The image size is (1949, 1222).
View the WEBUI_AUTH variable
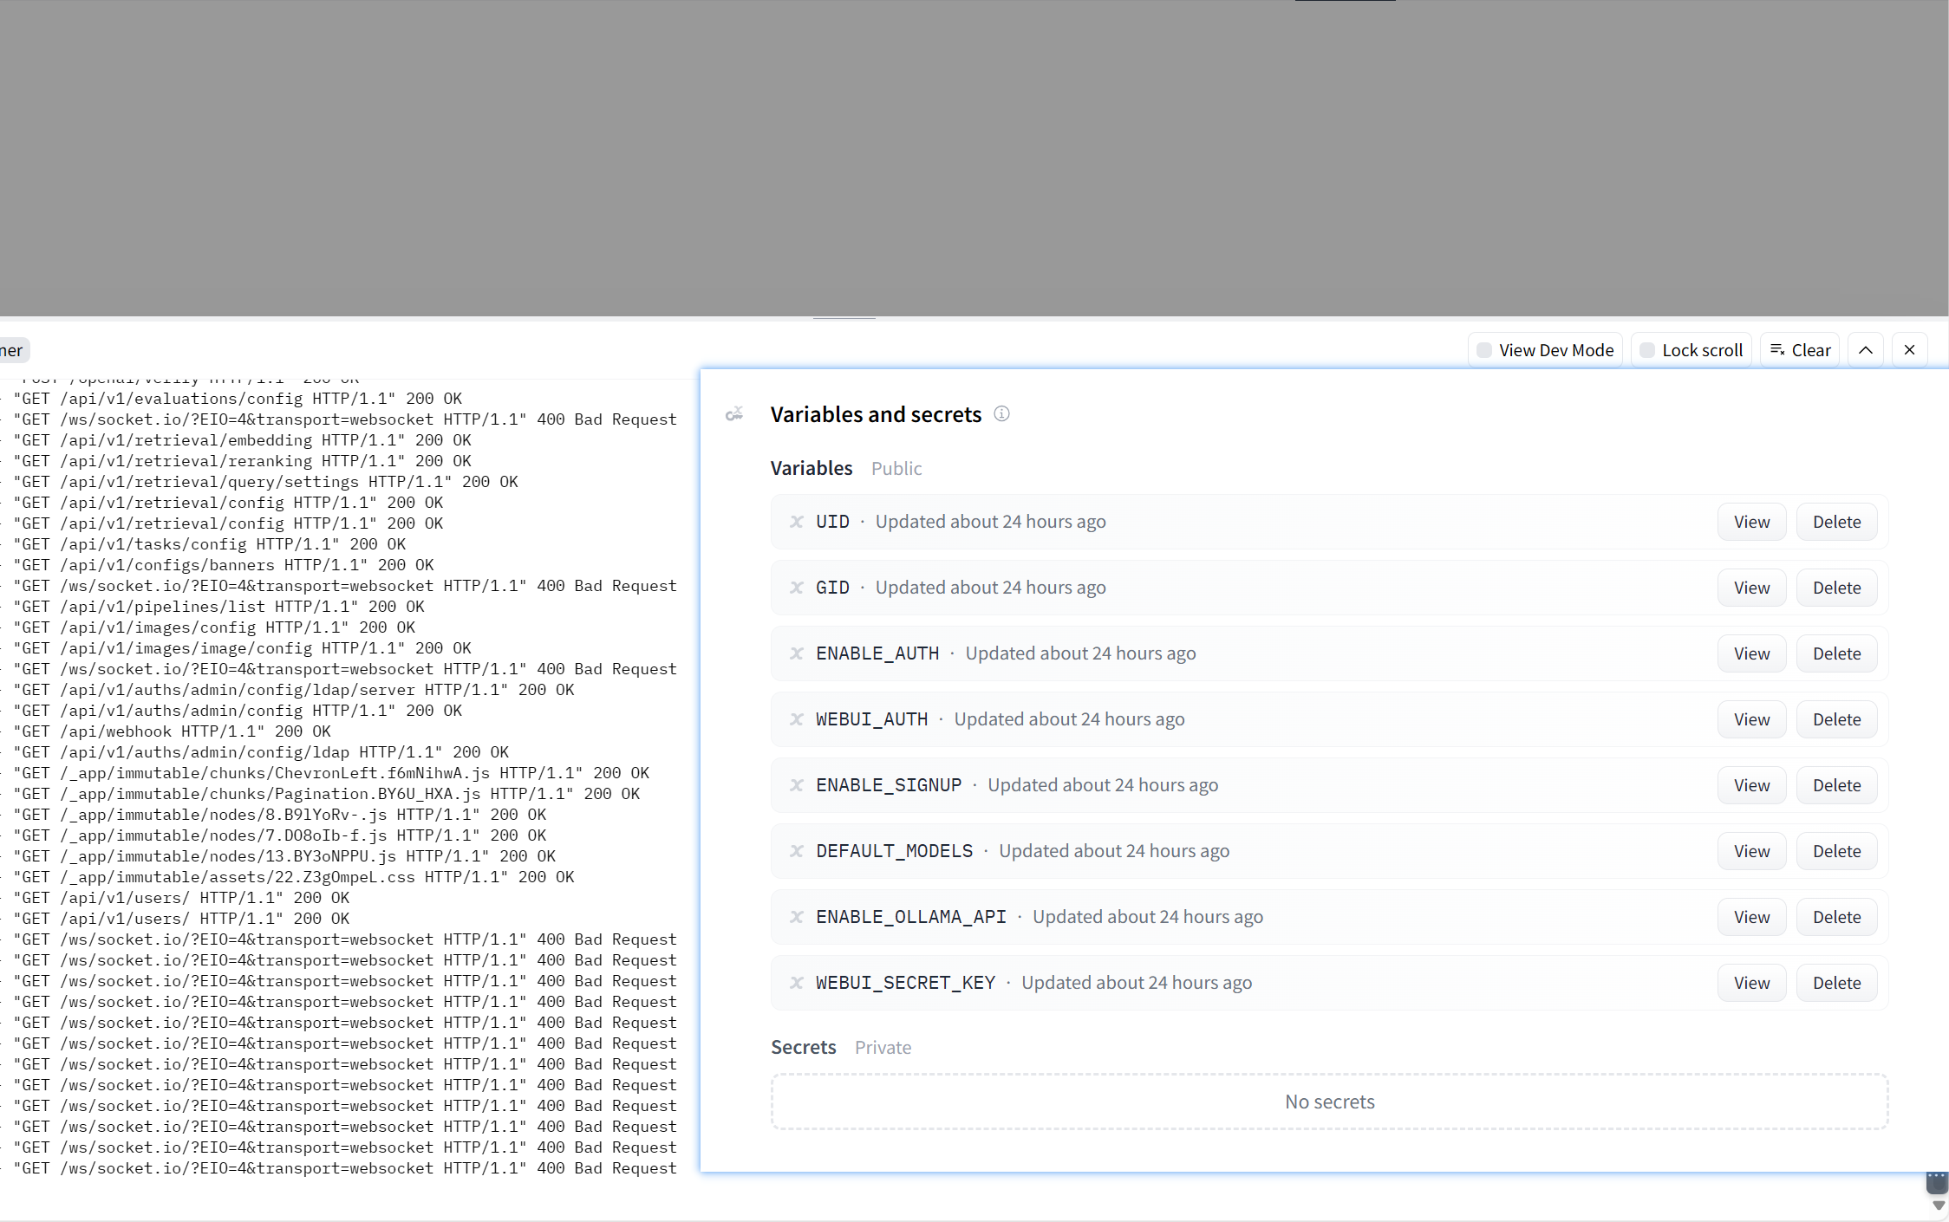click(1751, 719)
